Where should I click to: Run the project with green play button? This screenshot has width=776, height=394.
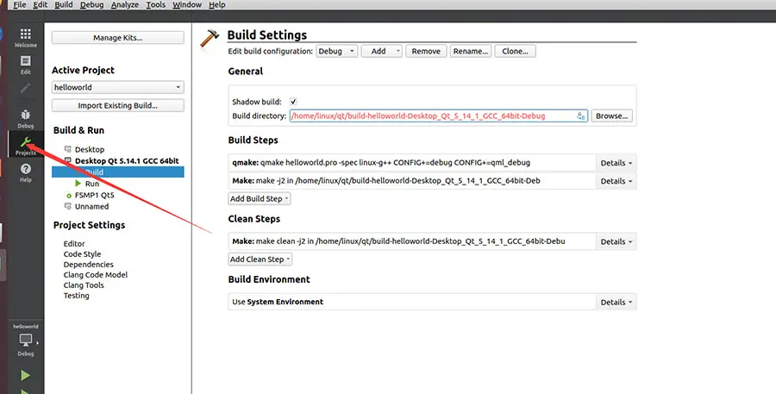tap(25, 376)
